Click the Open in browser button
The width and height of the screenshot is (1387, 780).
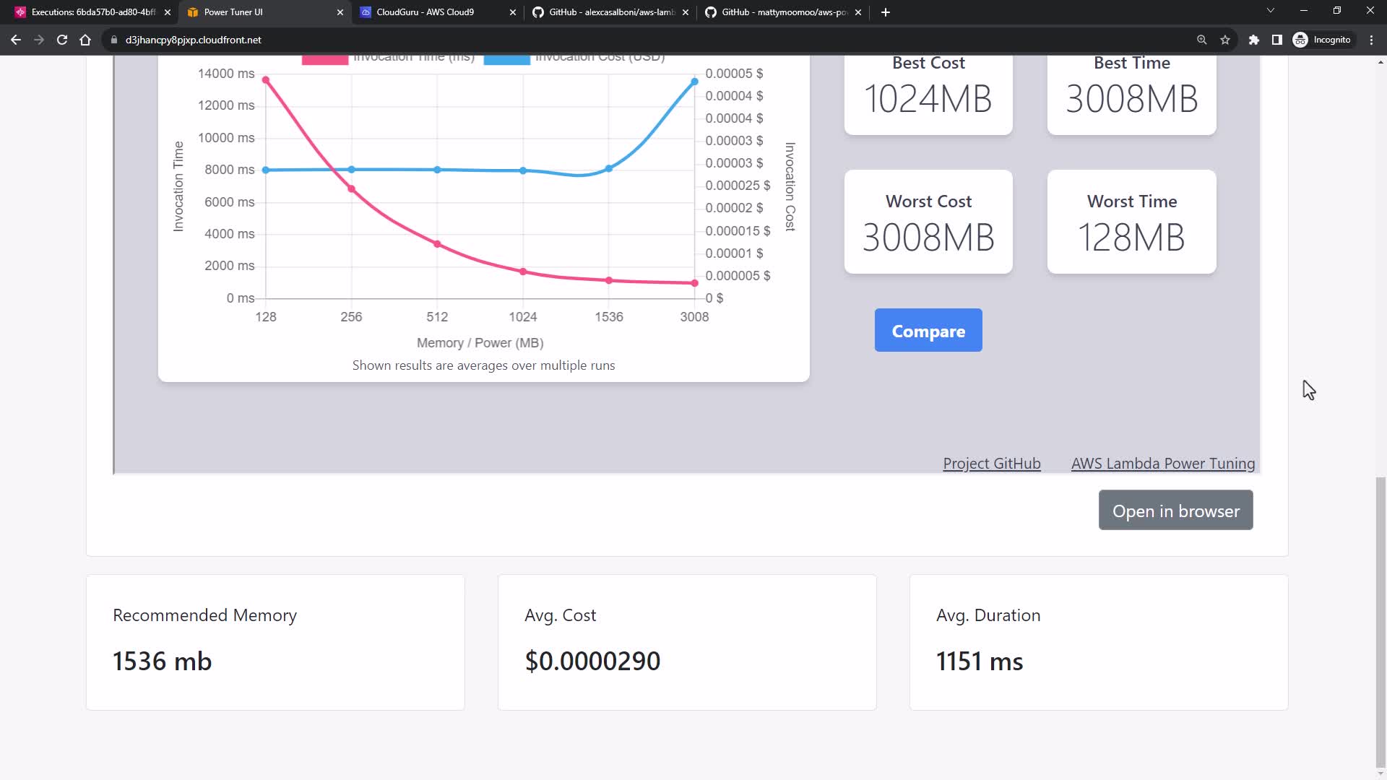pos(1175,511)
